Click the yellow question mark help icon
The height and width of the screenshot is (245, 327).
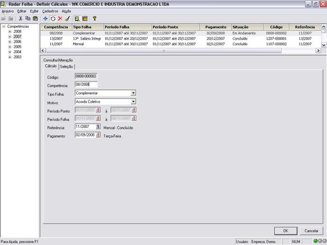94,19
